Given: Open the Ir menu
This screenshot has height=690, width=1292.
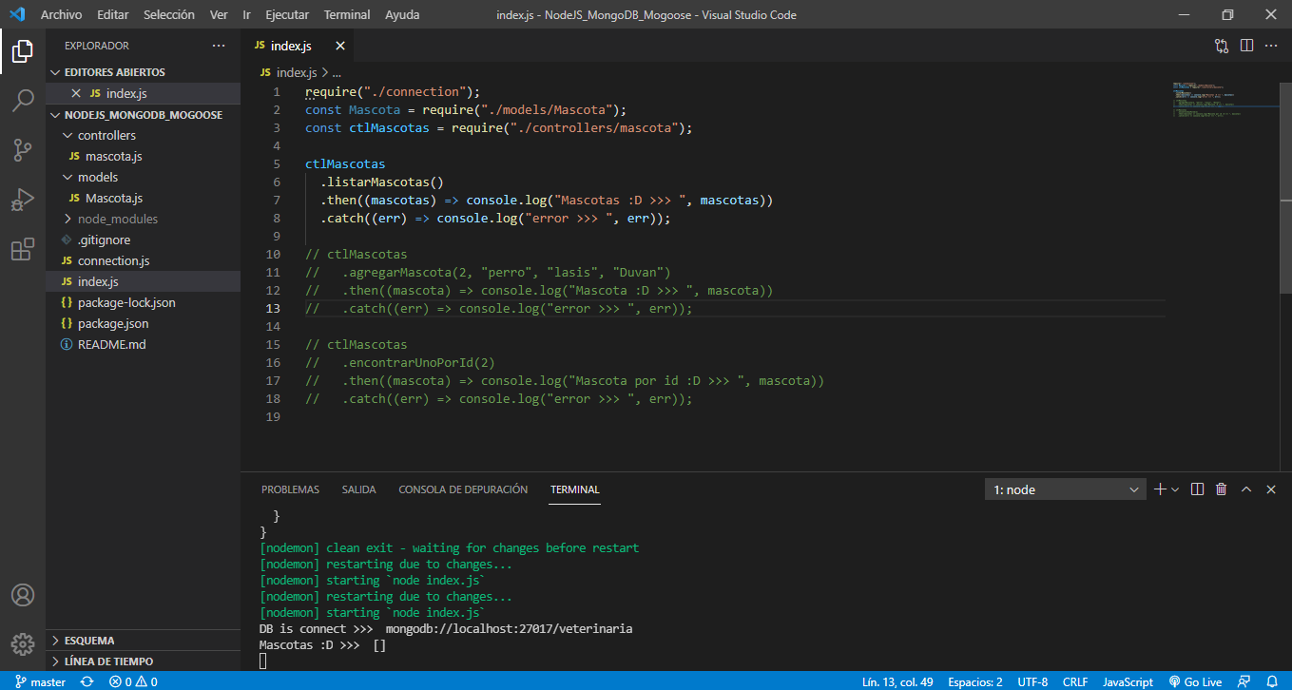Looking at the screenshot, I should tap(247, 15).
